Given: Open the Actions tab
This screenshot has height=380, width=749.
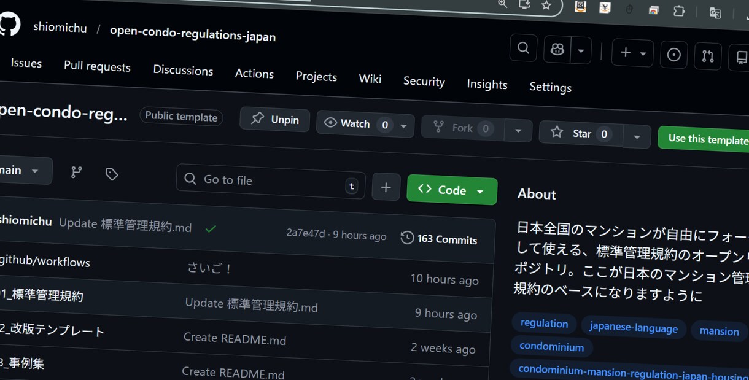Looking at the screenshot, I should point(254,74).
